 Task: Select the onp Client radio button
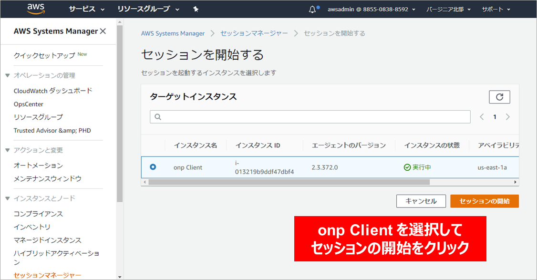153,167
